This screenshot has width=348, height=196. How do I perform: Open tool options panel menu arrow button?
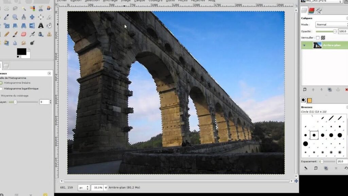click(49, 73)
